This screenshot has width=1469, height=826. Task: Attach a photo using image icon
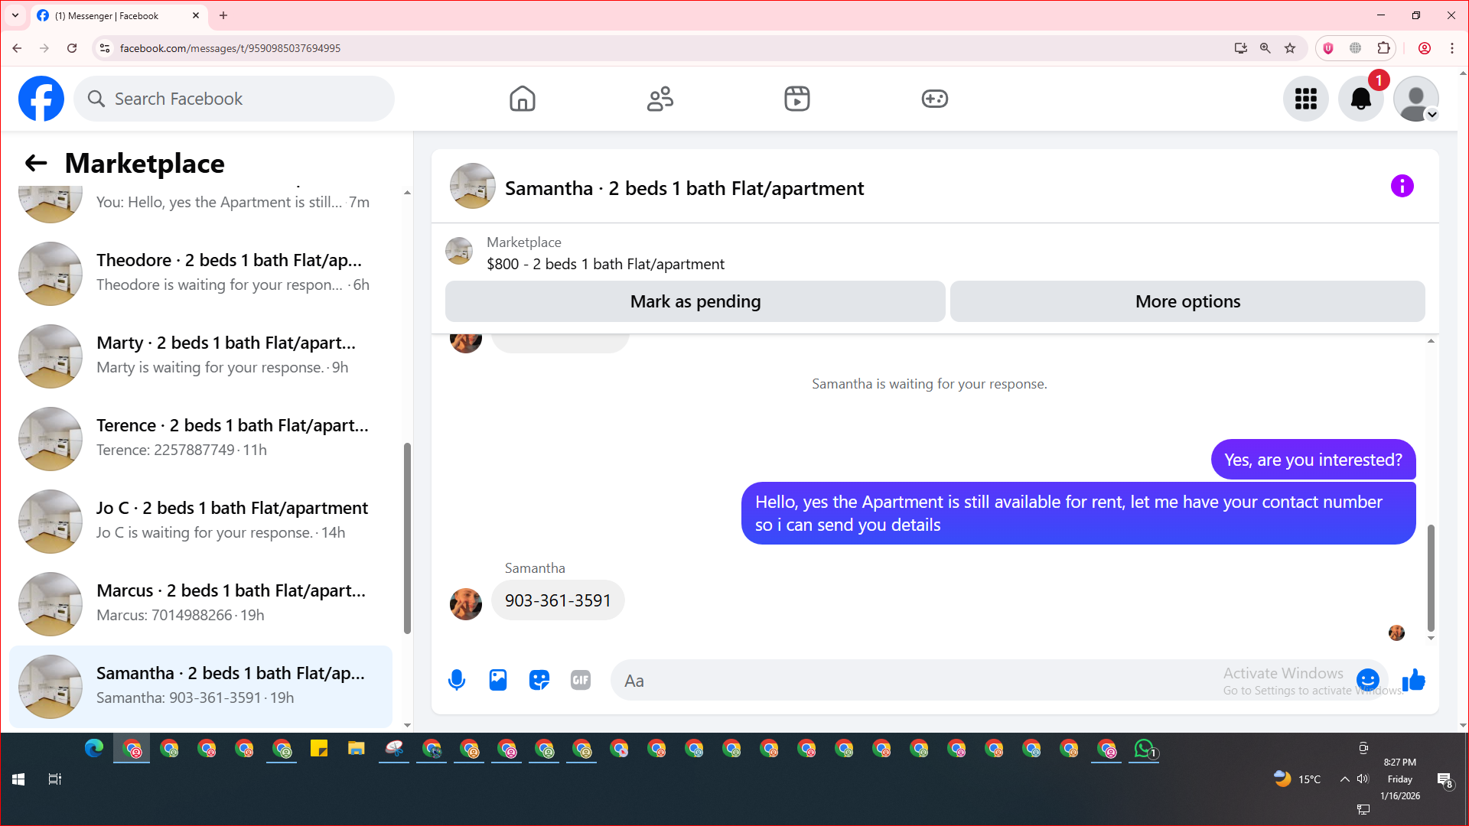coord(498,680)
